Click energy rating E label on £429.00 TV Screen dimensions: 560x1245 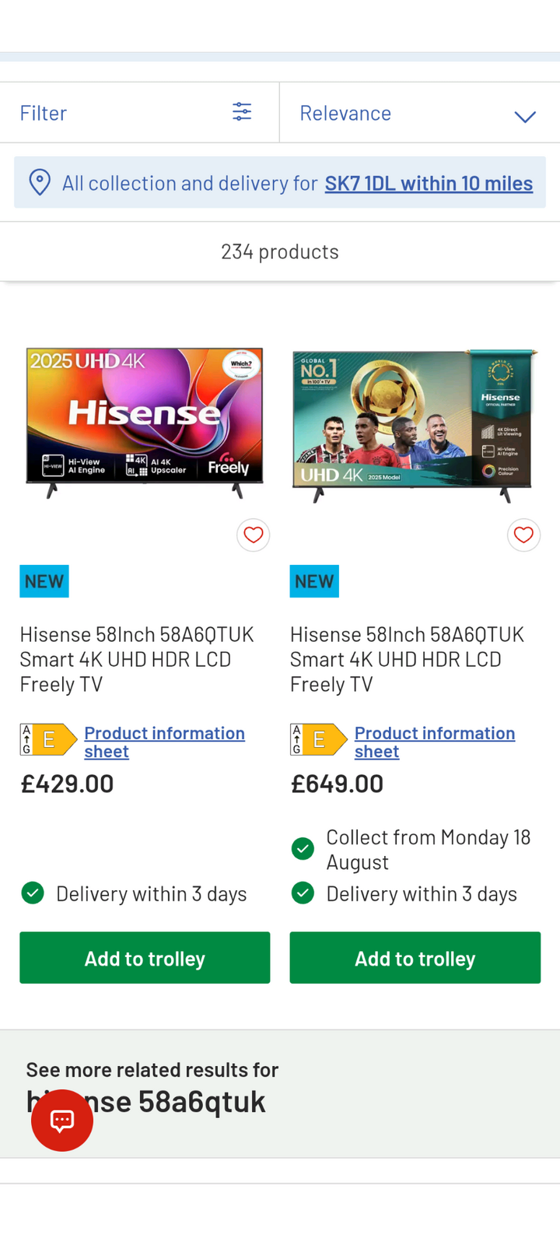(x=48, y=740)
